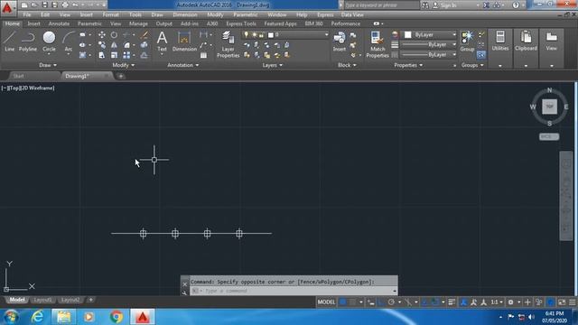578x325 pixels.
Task: Activate the Copy tool in Modify panel
Action: click(x=102, y=45)
